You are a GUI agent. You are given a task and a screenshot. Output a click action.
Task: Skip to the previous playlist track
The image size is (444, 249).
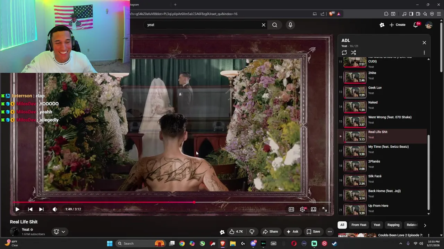pos(30,209)
